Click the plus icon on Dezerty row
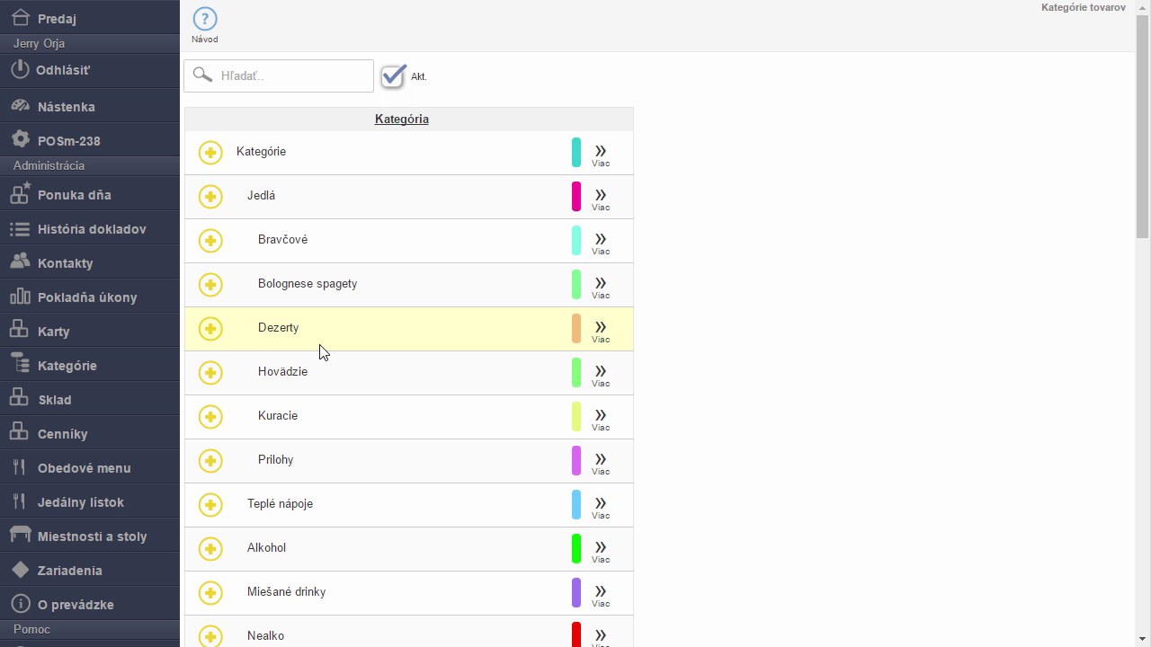 [x=210, y=329]
